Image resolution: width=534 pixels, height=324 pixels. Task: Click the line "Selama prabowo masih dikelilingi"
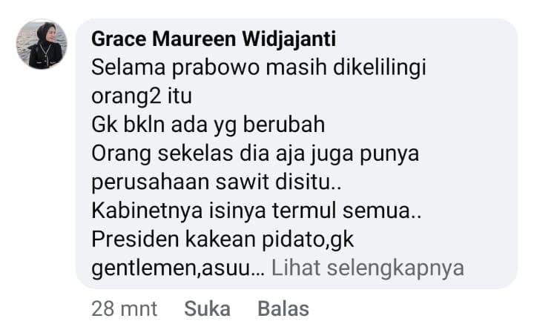tap(259, 67)
